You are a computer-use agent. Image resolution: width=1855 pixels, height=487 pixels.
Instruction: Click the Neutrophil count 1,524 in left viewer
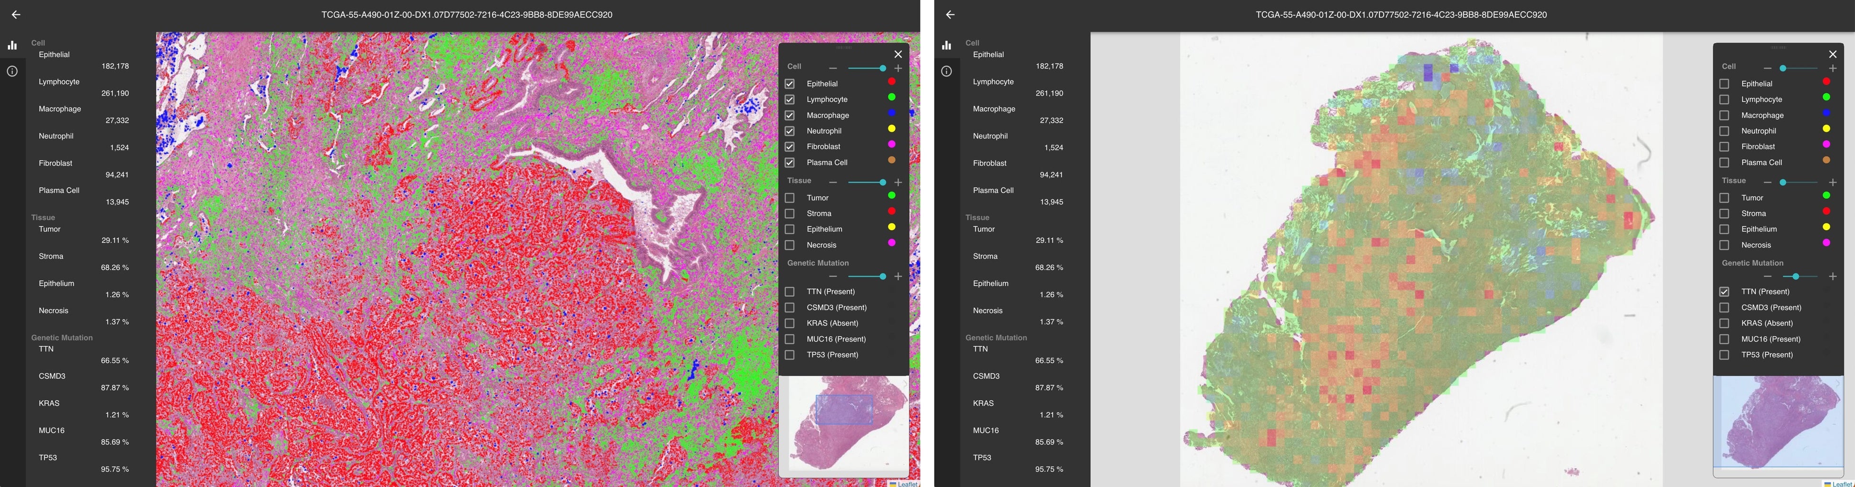119,148
